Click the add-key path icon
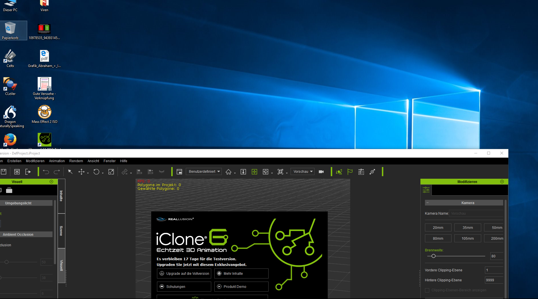 [x=372, y=172]
